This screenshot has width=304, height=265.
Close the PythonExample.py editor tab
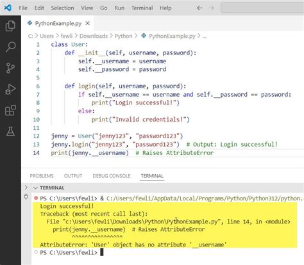point(88,23)
